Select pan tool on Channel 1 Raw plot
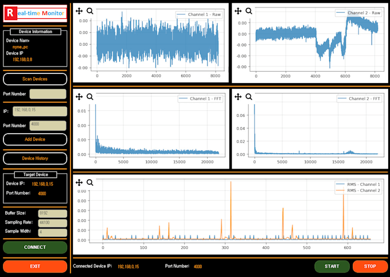The image size is (390, 277). tap(79, 10)
